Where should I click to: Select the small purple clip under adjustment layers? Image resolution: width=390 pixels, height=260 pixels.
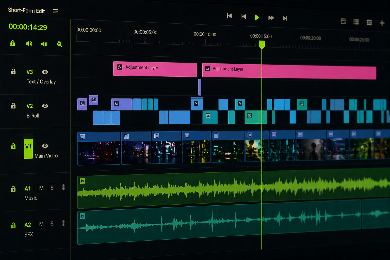(x=200, y=87)
